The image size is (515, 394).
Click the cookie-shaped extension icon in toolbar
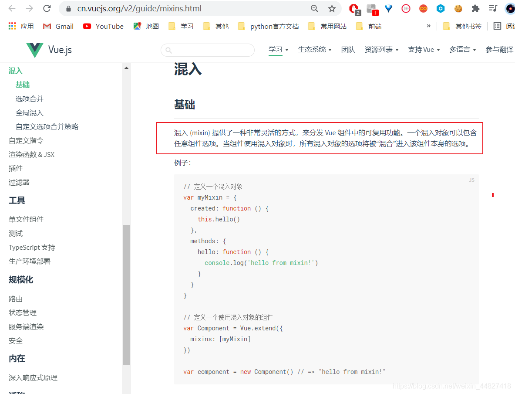pos(458,8)
